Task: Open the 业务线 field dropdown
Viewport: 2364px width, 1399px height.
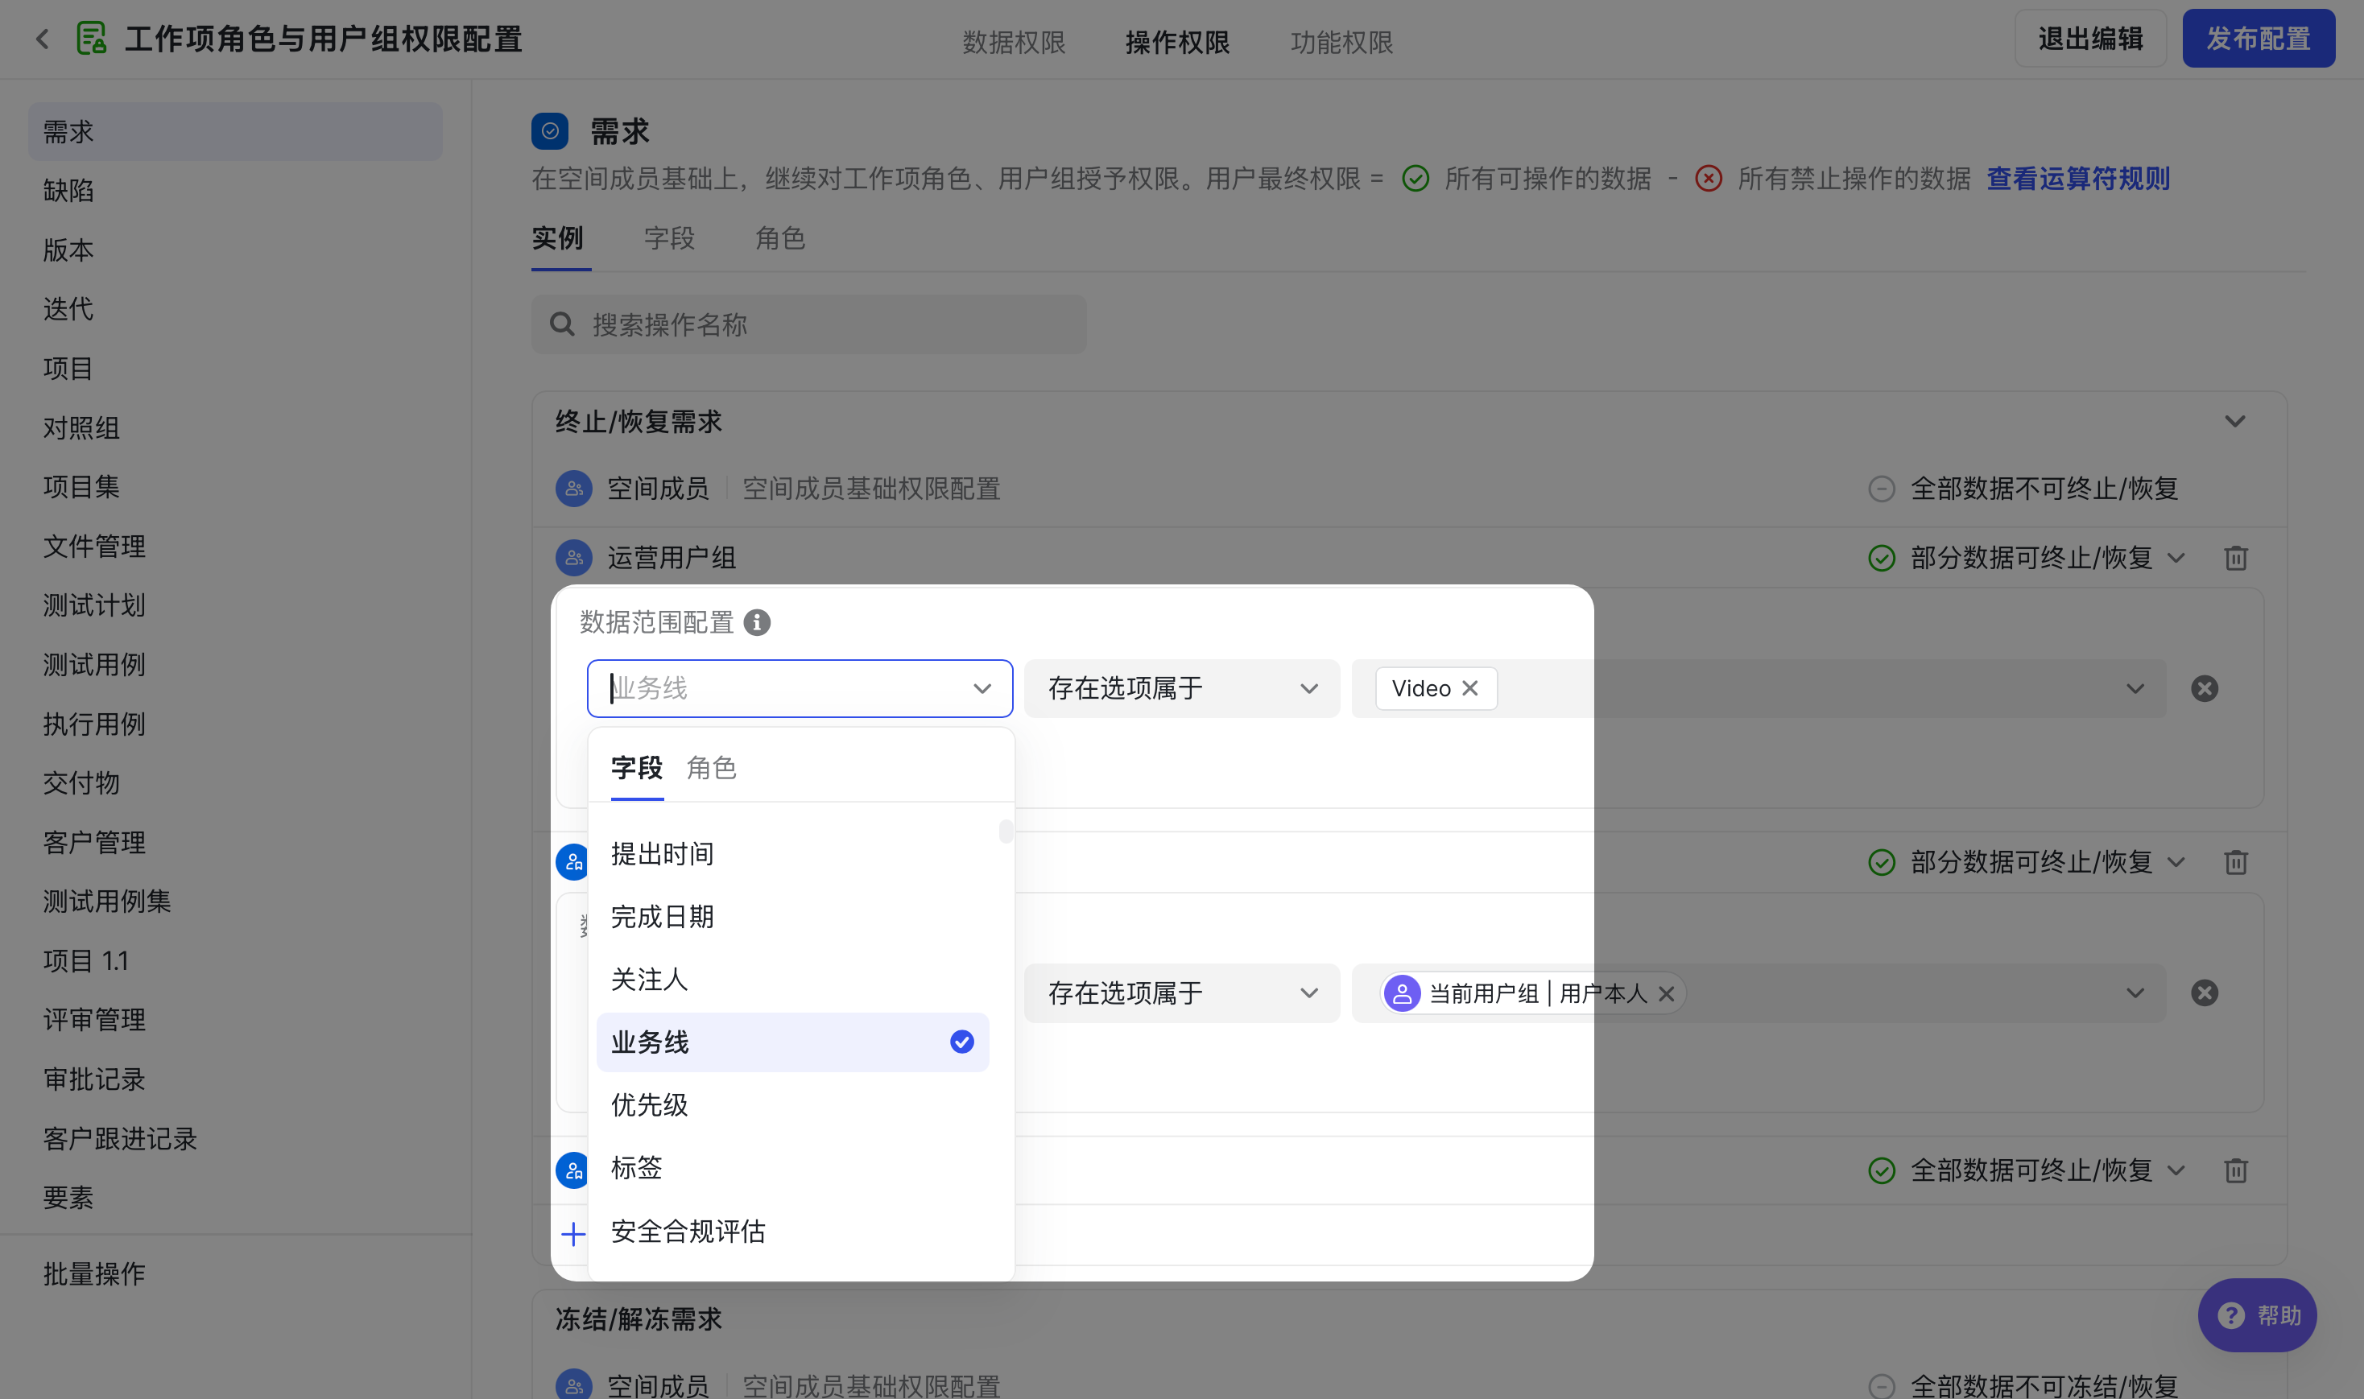Action: pyautogui.click(x=800, y=688)
